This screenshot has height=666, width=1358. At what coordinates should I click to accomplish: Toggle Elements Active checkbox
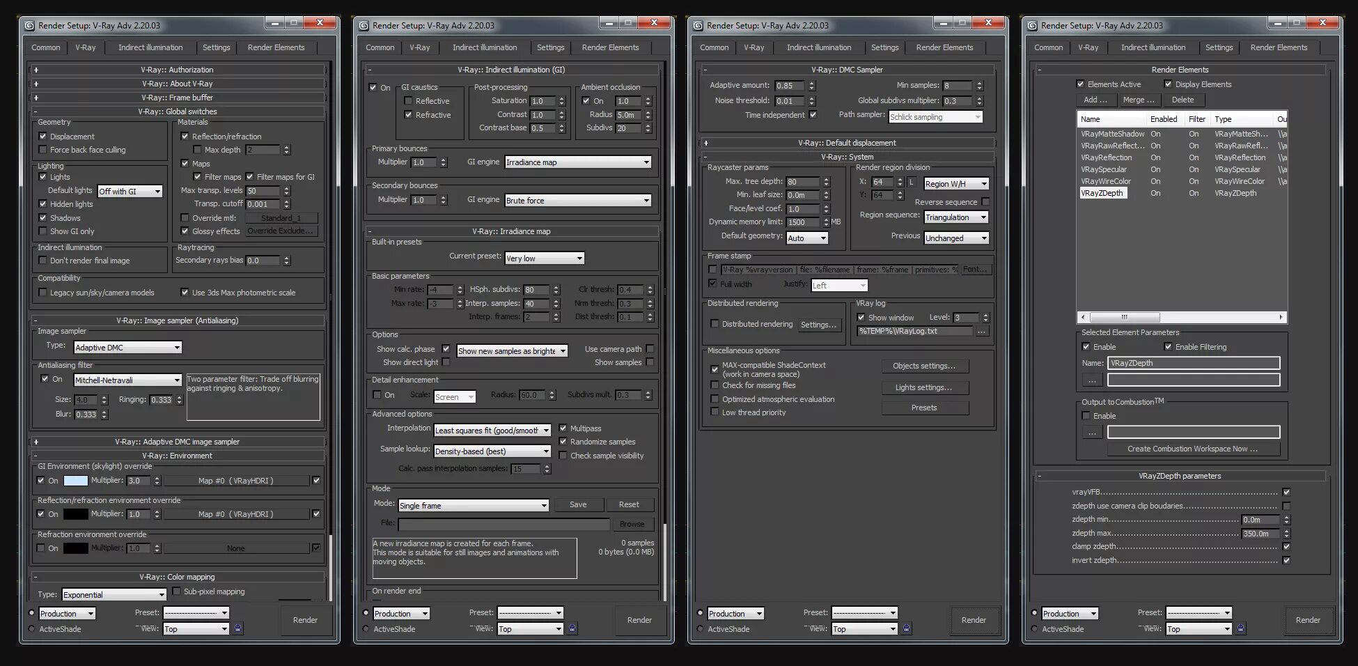point(1080,84)
